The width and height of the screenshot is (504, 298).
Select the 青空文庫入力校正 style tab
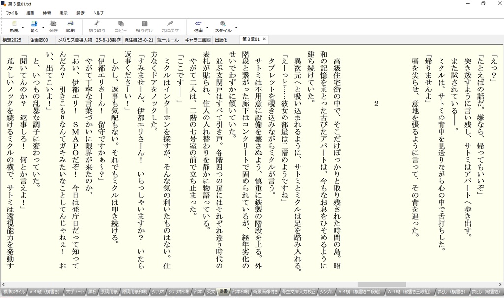coord(299,292)
